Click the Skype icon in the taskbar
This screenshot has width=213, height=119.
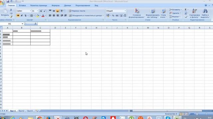coord(168,118)
